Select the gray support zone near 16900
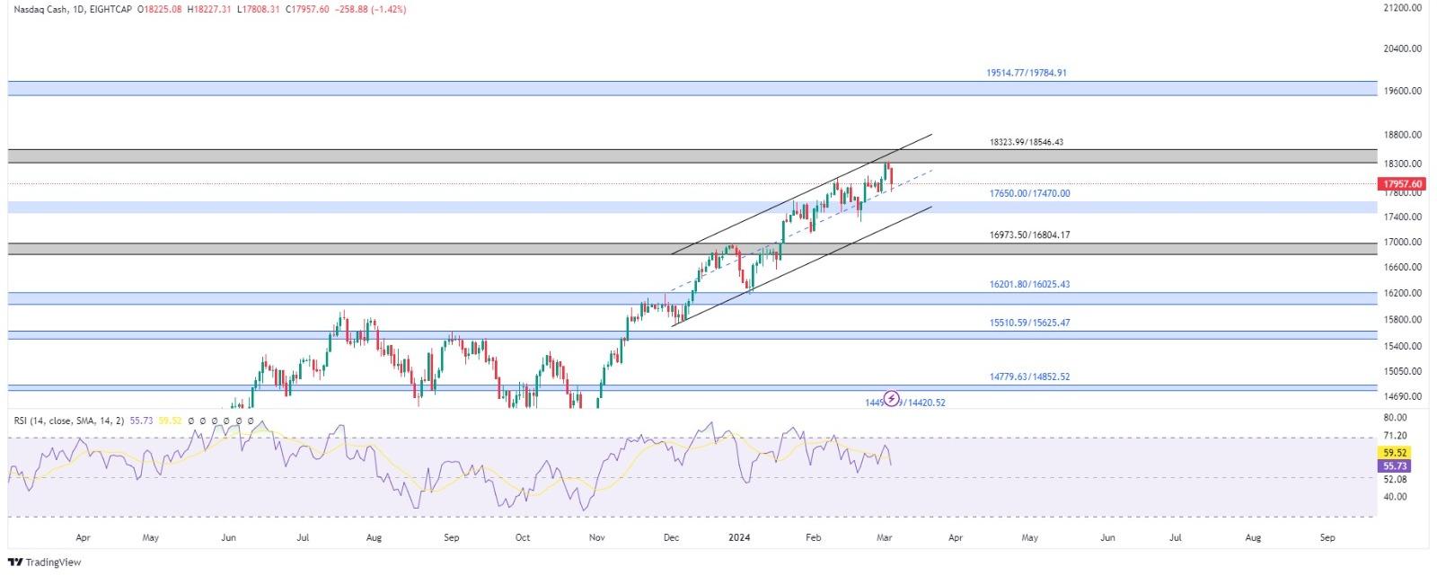This screenshot has width=1437, height=576. (x=692, y=248)
